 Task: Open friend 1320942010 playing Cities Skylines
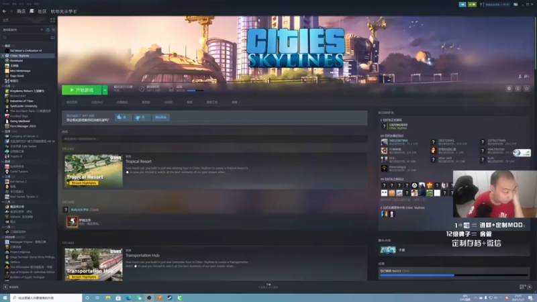(x=395, y=126)
